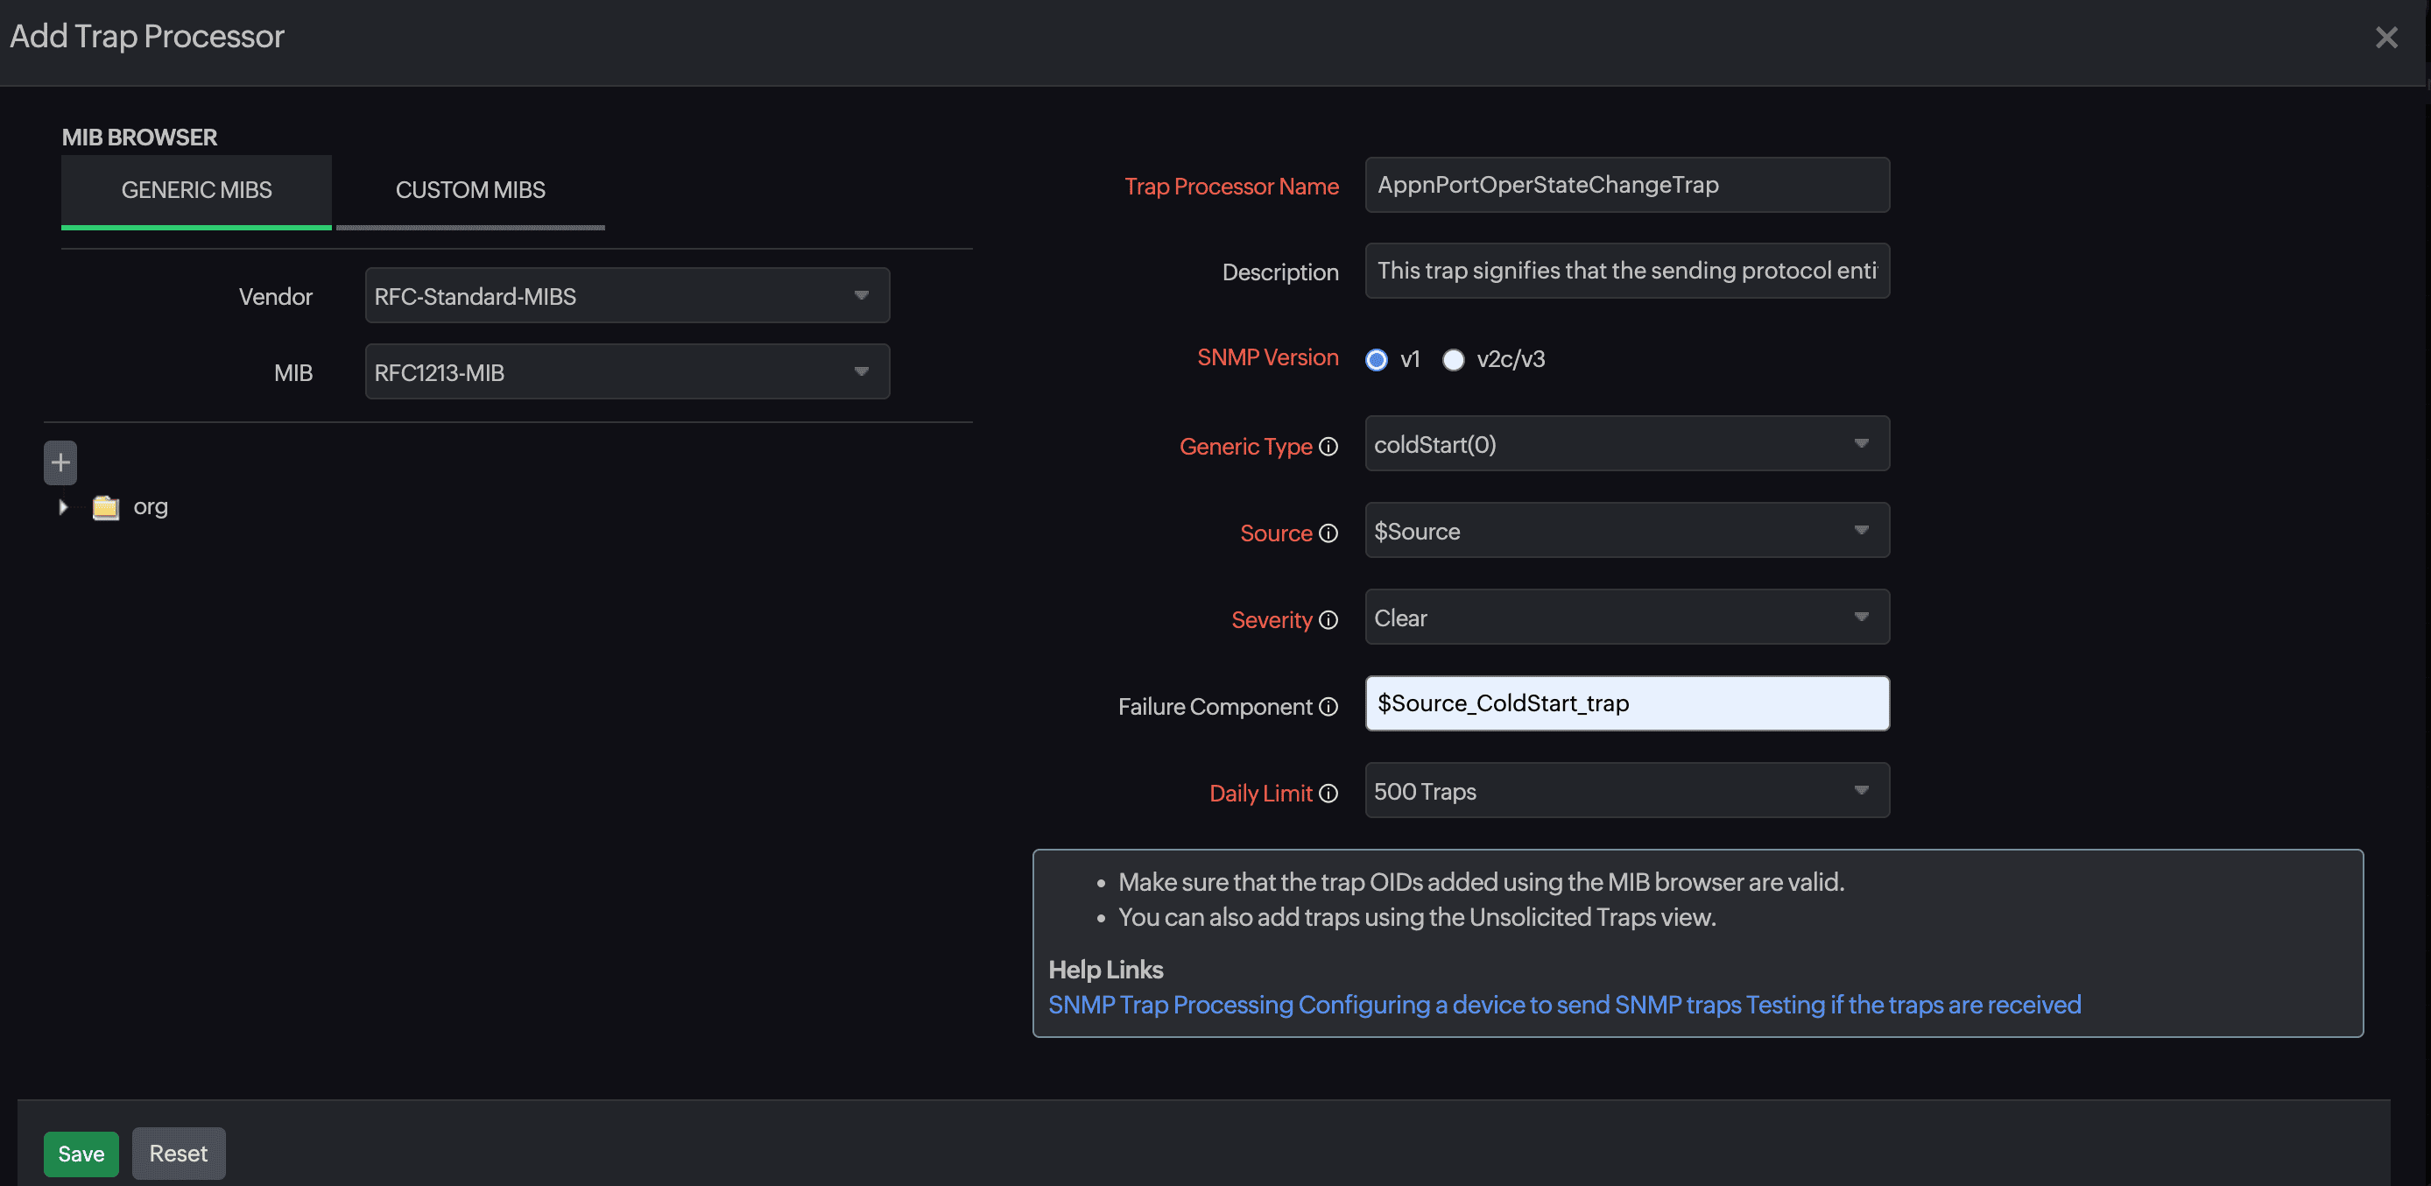
Task: Click the Trap Processor Name field
Action: click(1626, 185)
